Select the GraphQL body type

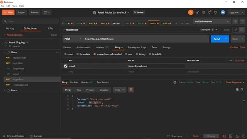150,54
